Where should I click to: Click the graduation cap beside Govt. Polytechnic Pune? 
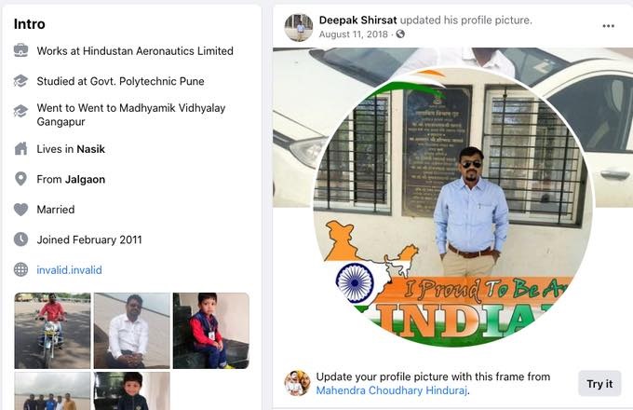tap(21, 81)
